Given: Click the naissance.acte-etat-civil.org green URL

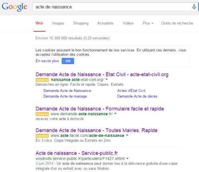Looking at the screenshot, I should pos(77,80).
